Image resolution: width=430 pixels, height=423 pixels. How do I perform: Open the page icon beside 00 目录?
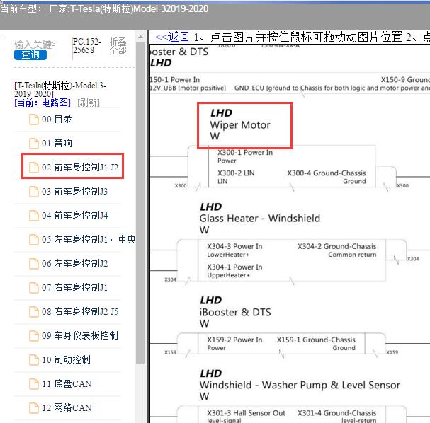34,120
